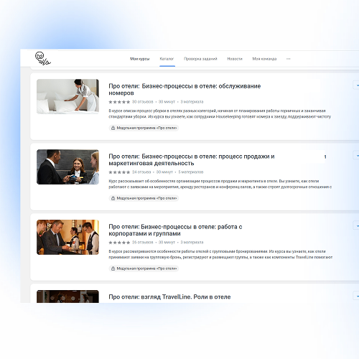Click Модульная программа tag under корпоратами и группами

[x=144, y=269]
